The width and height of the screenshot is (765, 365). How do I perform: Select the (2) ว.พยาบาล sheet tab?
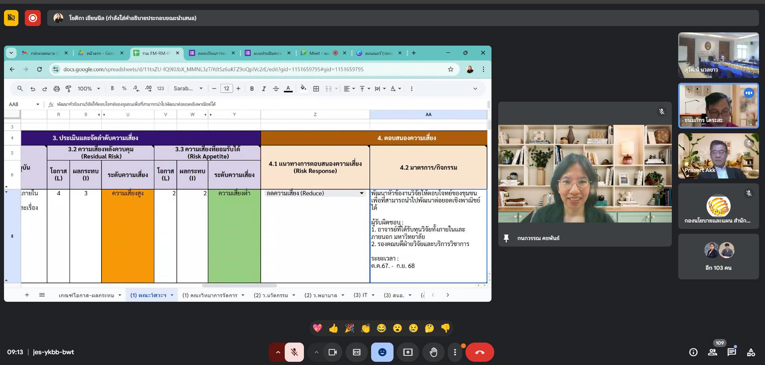coord(324,295)
